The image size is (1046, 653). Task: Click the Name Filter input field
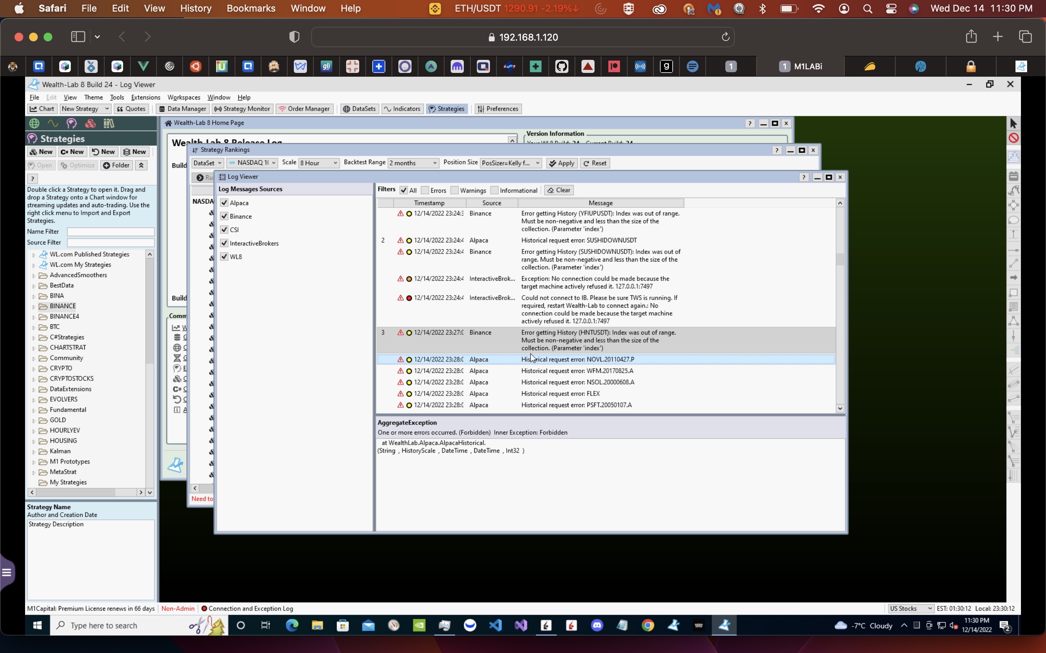pos(111,232)
